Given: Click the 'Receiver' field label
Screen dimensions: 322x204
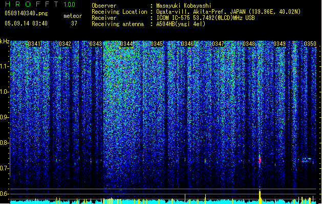Looking at the screenshot, I should coord(104,18).
